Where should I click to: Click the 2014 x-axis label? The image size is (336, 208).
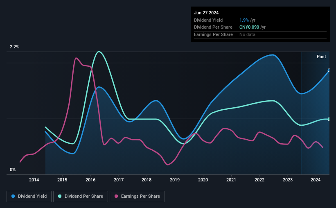[34, 180]
